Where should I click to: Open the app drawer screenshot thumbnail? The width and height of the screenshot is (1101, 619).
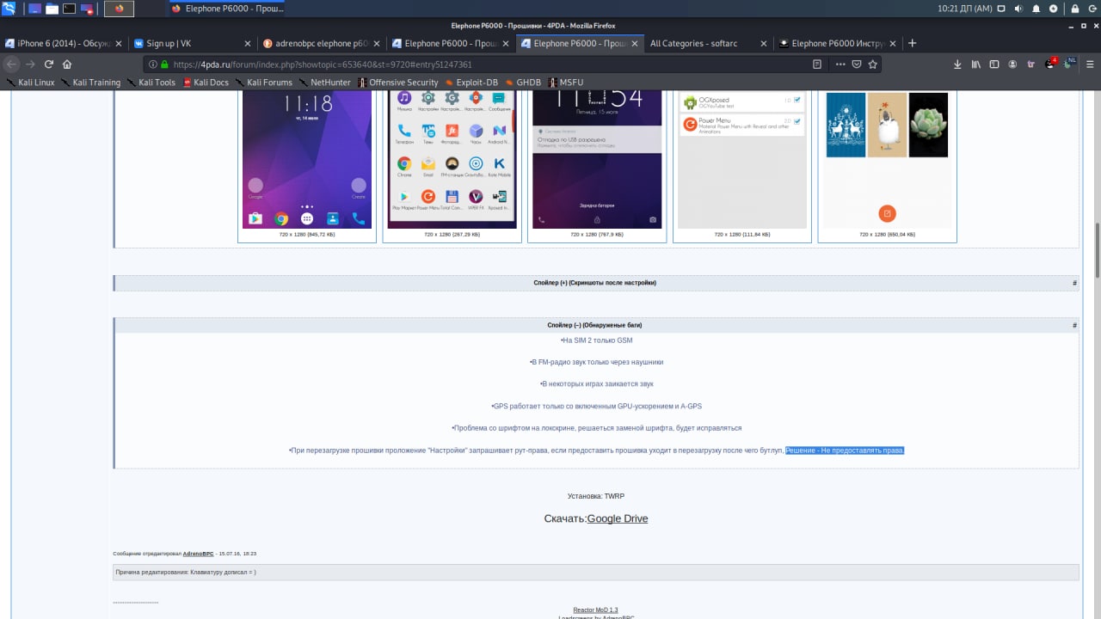pyautogui.click(x=452, y=160)
